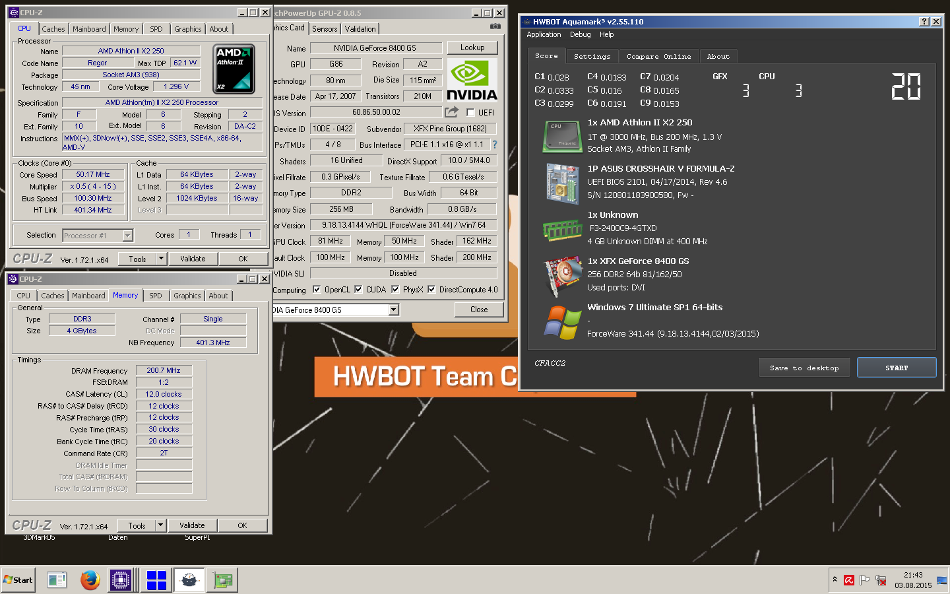Open the document viewer taskbar icon
Screen dimensions: 950x594
pos(57,580)
